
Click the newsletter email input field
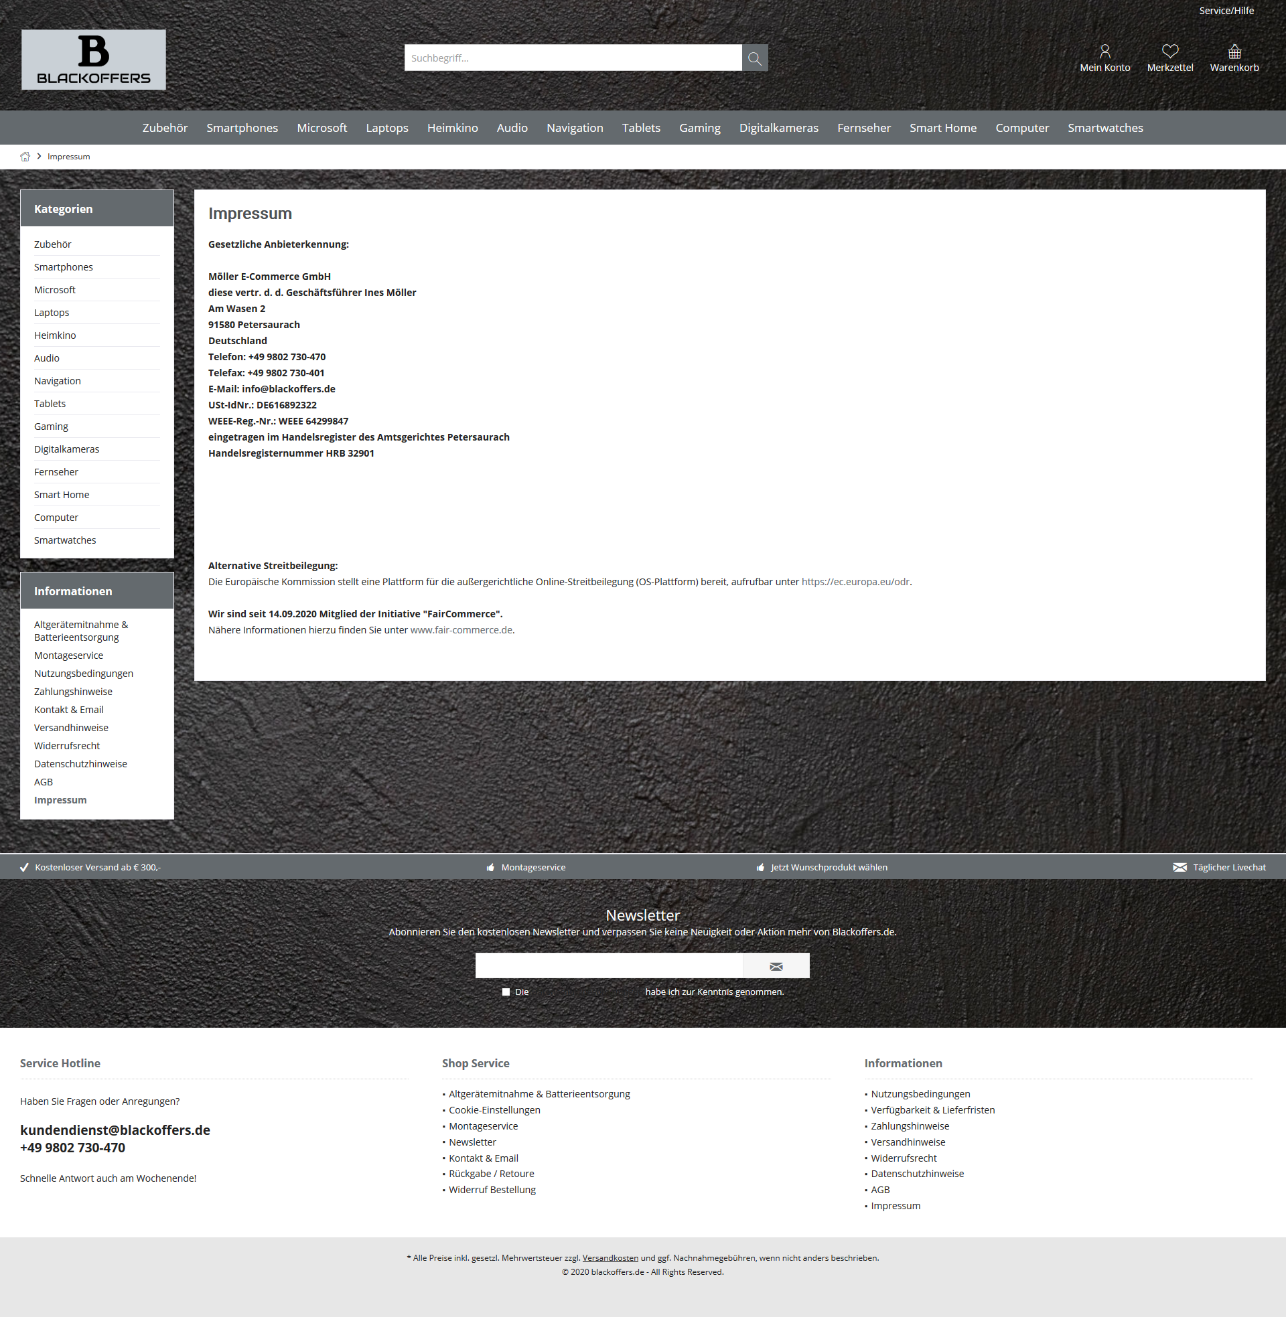610,965
